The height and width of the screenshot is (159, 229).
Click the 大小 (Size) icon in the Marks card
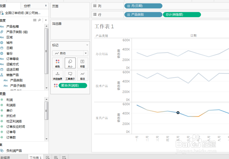pos(70,63)
